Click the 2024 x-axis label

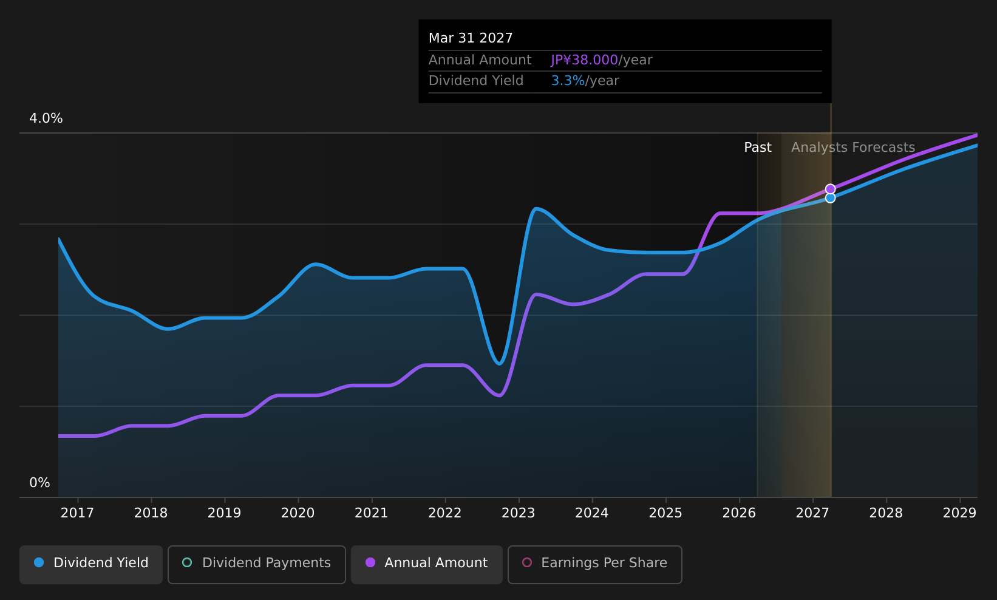591,513
